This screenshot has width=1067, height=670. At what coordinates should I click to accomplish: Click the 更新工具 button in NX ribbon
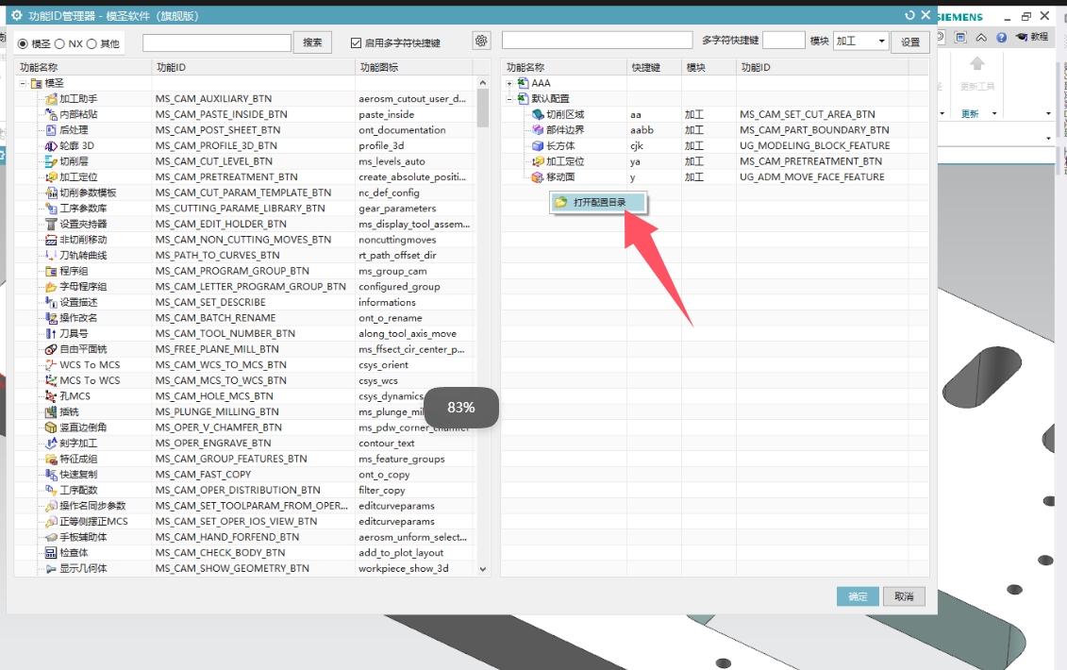(977, 75)
